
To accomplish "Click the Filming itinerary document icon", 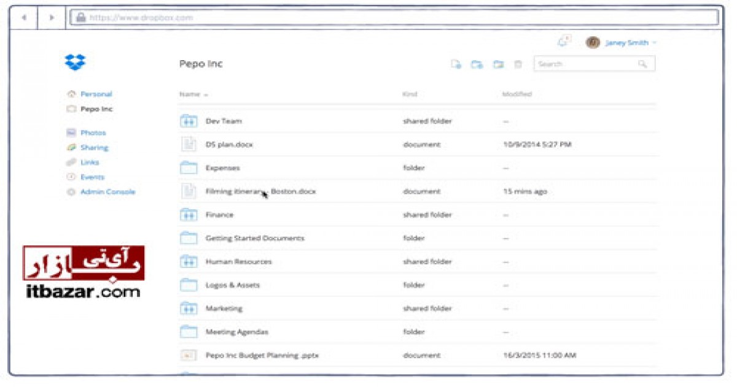I will [188, 191].
